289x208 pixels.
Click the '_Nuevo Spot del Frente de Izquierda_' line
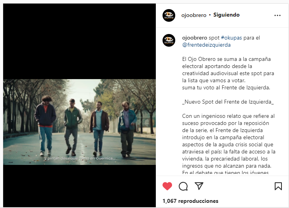pos(228,102)
